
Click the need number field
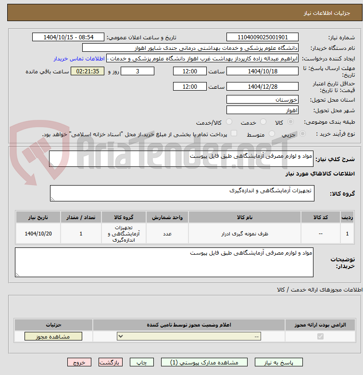(x=263, y=37)
